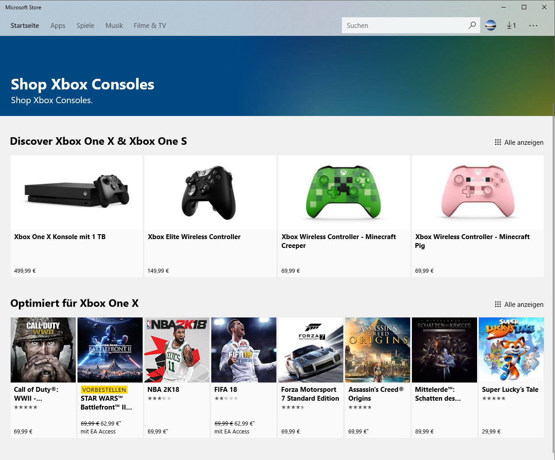Open Forza Motorsport 7 cover art

tap(310, 350)
